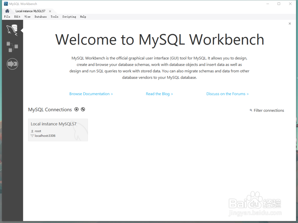Click the Home tab icon
Viewport: 298px width, 223px height.
[x=7, y=11]
